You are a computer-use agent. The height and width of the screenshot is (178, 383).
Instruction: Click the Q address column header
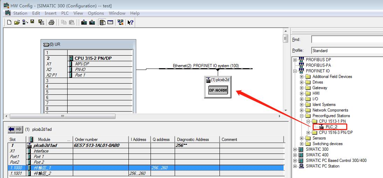click(163, 140)
